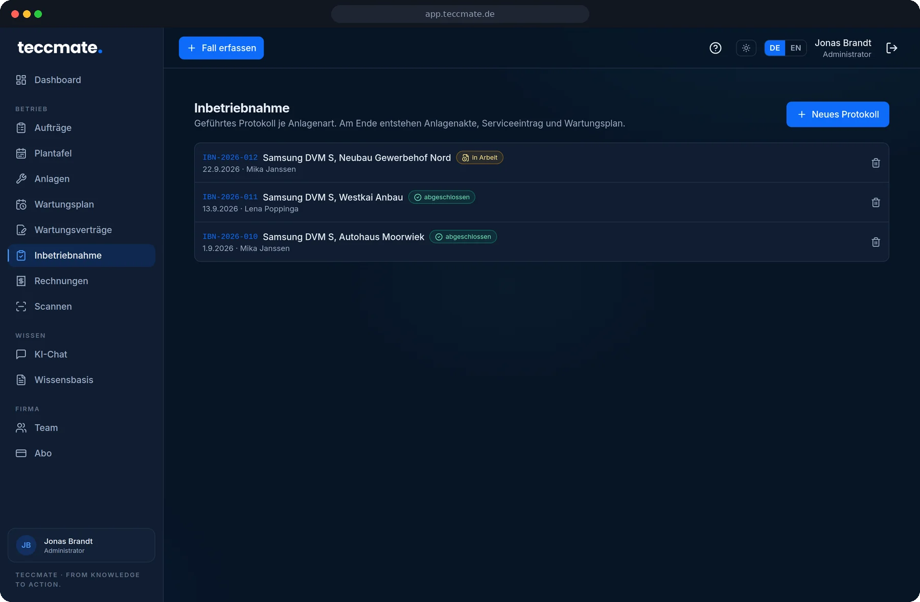The height and width of the screenshot is (602, 920).
Task: Select Samsung DVM S, Autohaus Moorwiek title
Action: point(343,237)
